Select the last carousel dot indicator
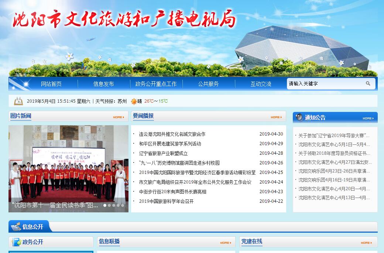Image resolution: width=384 pixels, height=253 pixels. click(x=123, y=205)
